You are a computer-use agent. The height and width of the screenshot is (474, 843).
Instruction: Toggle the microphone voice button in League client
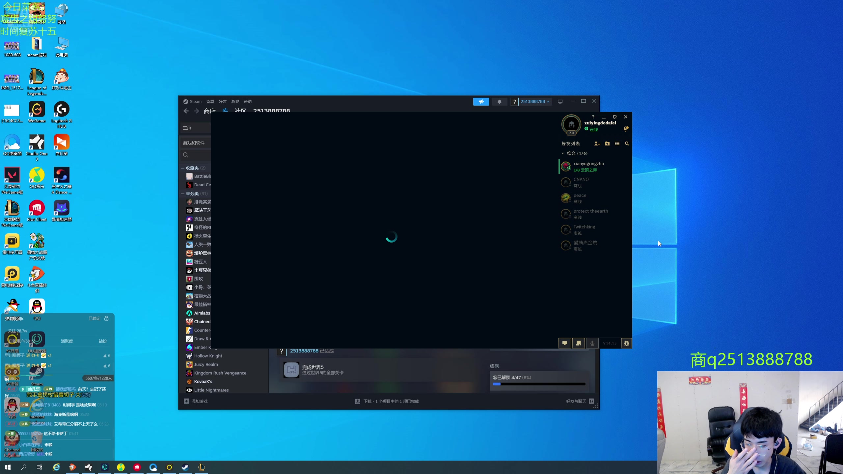coord(592,343)
